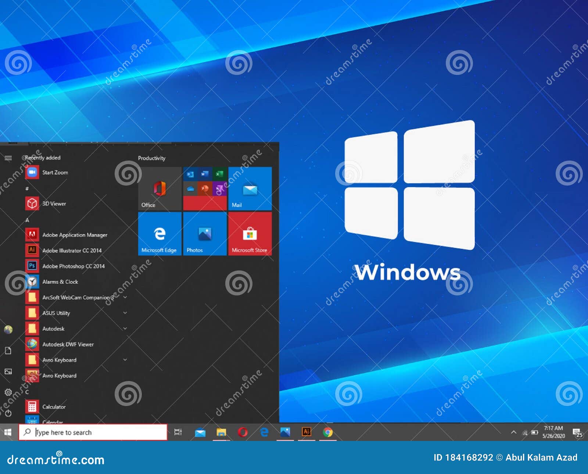Open Microsoft Edge tile
The height and width of the screenshot is (474, 588).
[x=159, y=234]
